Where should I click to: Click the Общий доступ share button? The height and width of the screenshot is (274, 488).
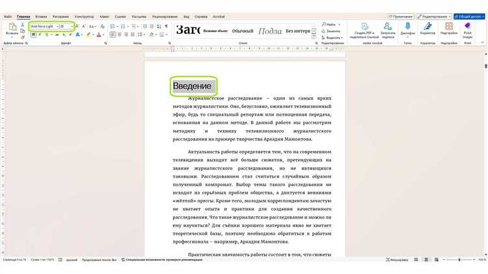coord(469,16)
